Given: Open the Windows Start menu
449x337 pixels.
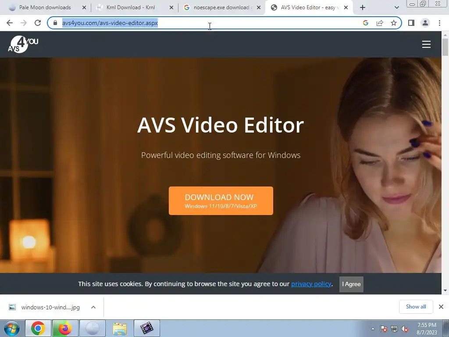Looking at the screenshot, I should [12, 328].
